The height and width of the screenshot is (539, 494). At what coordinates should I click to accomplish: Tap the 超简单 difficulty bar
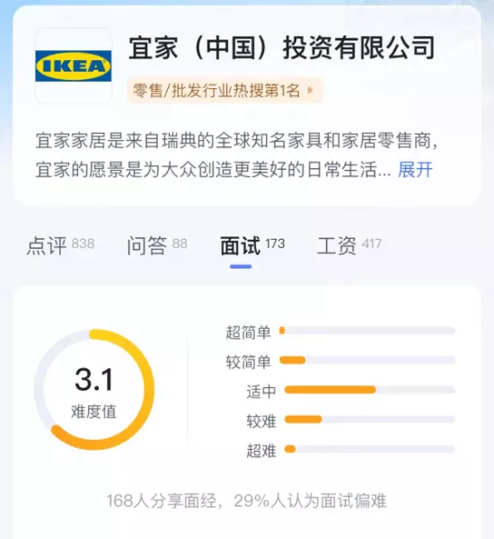367,331
